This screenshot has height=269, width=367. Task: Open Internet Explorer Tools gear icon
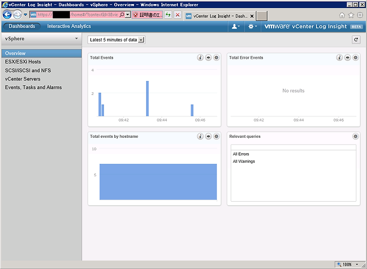(360, 15)
